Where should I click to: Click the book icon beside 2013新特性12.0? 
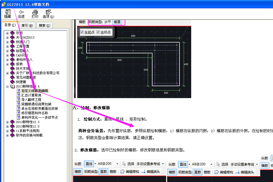point(12,126)
